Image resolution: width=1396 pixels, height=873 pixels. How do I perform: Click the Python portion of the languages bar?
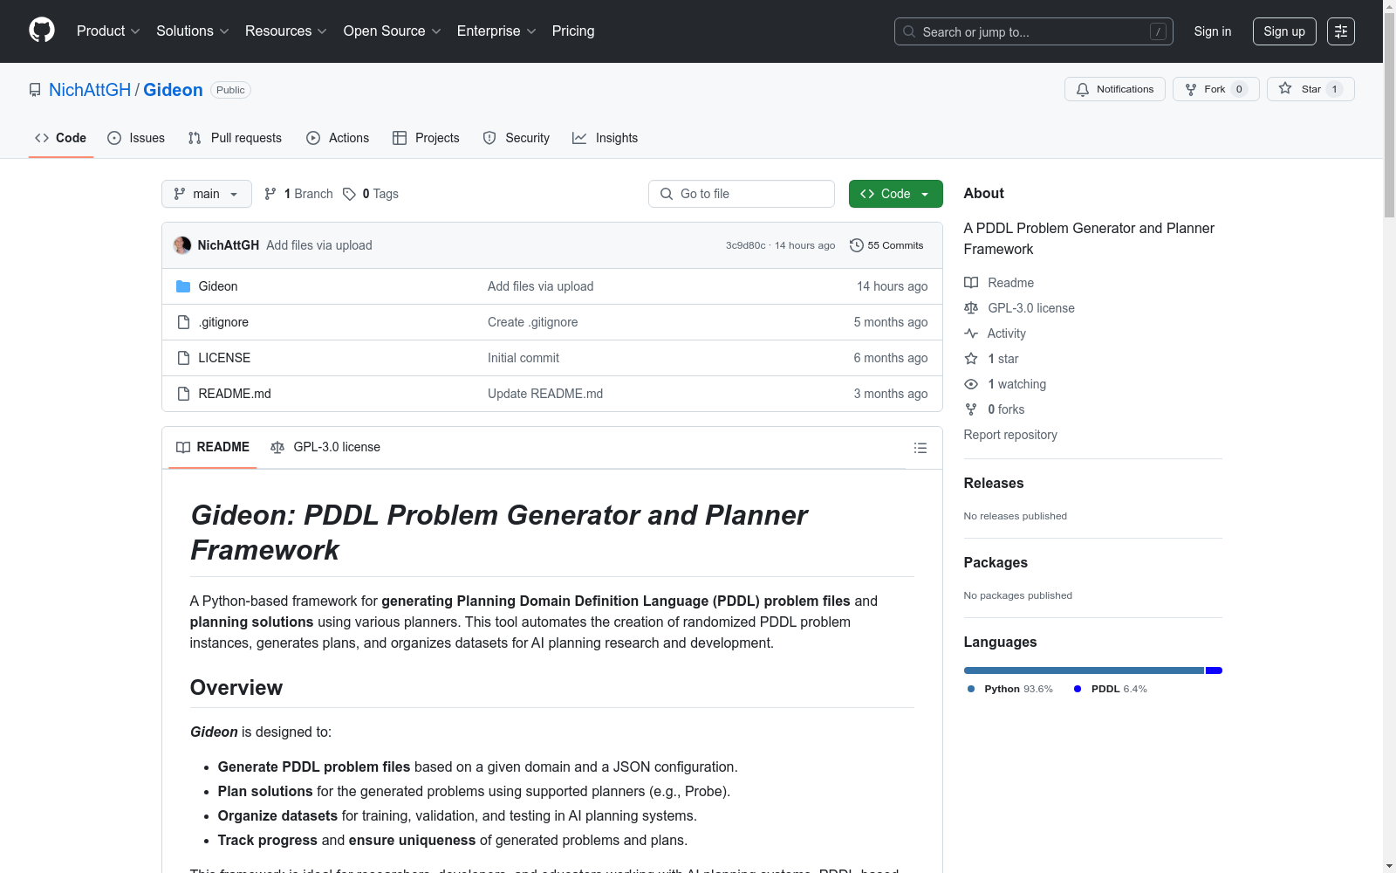1084,670
